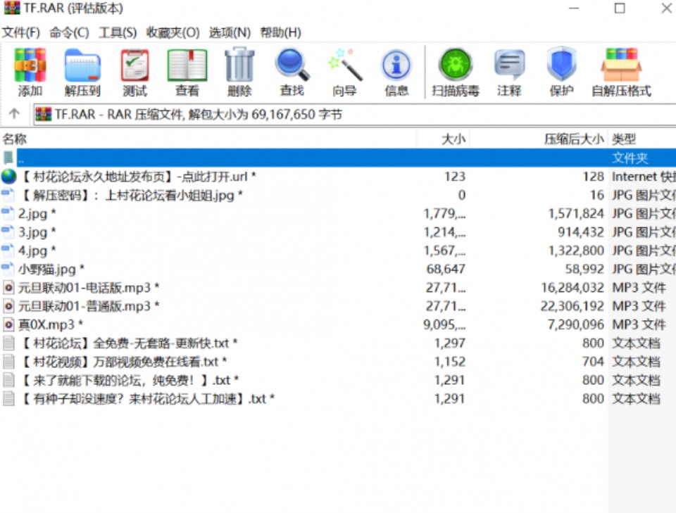Click the packed size 1,571,824

coord(575,214)
